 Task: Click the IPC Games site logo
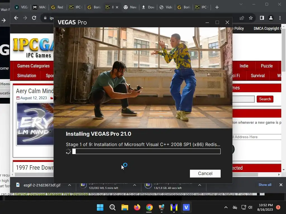(x=34, y=48)
